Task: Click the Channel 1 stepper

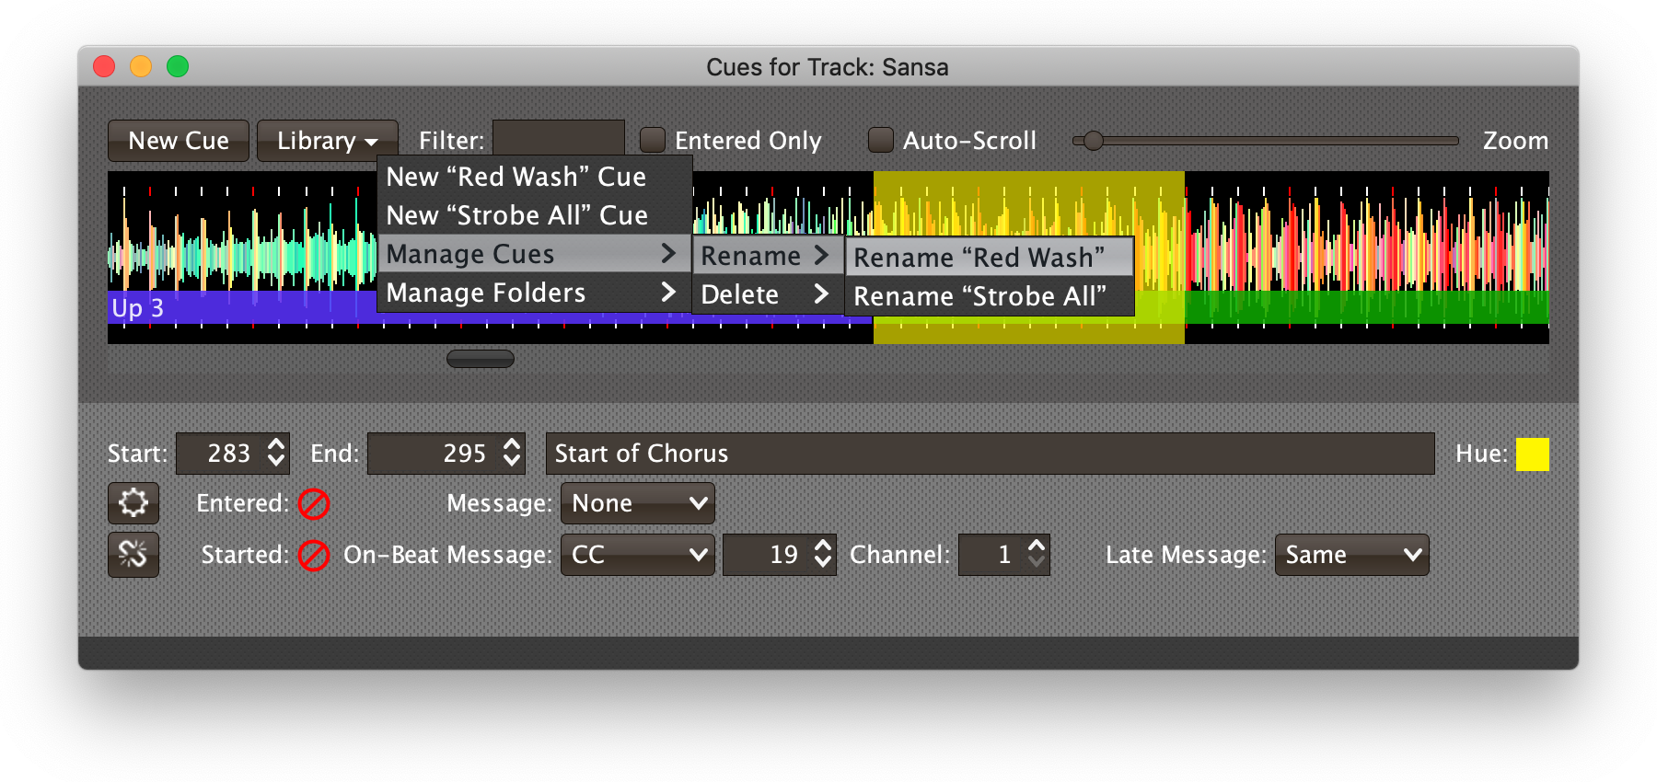Action: coord(1037,554)
